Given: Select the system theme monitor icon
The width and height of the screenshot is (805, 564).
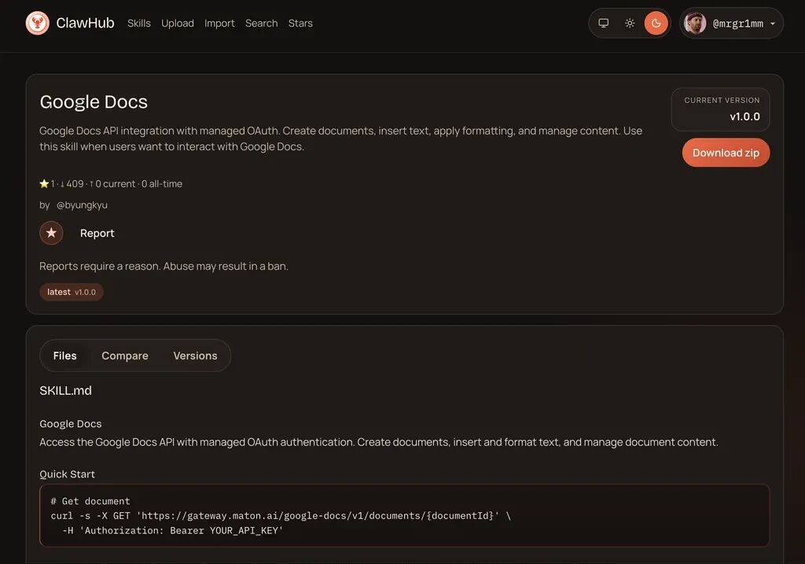Looking at the screenshot, I should coord(604,23).
